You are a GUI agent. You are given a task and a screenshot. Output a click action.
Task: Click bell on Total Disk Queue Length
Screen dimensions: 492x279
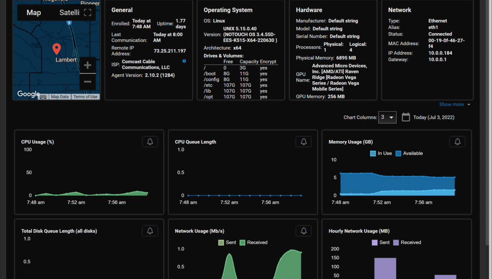click(150, 231)
